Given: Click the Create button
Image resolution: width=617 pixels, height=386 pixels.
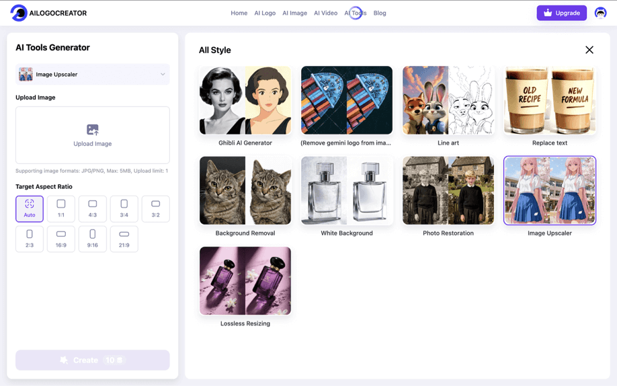Looking at the screenshot, I should tap(93, 360).
